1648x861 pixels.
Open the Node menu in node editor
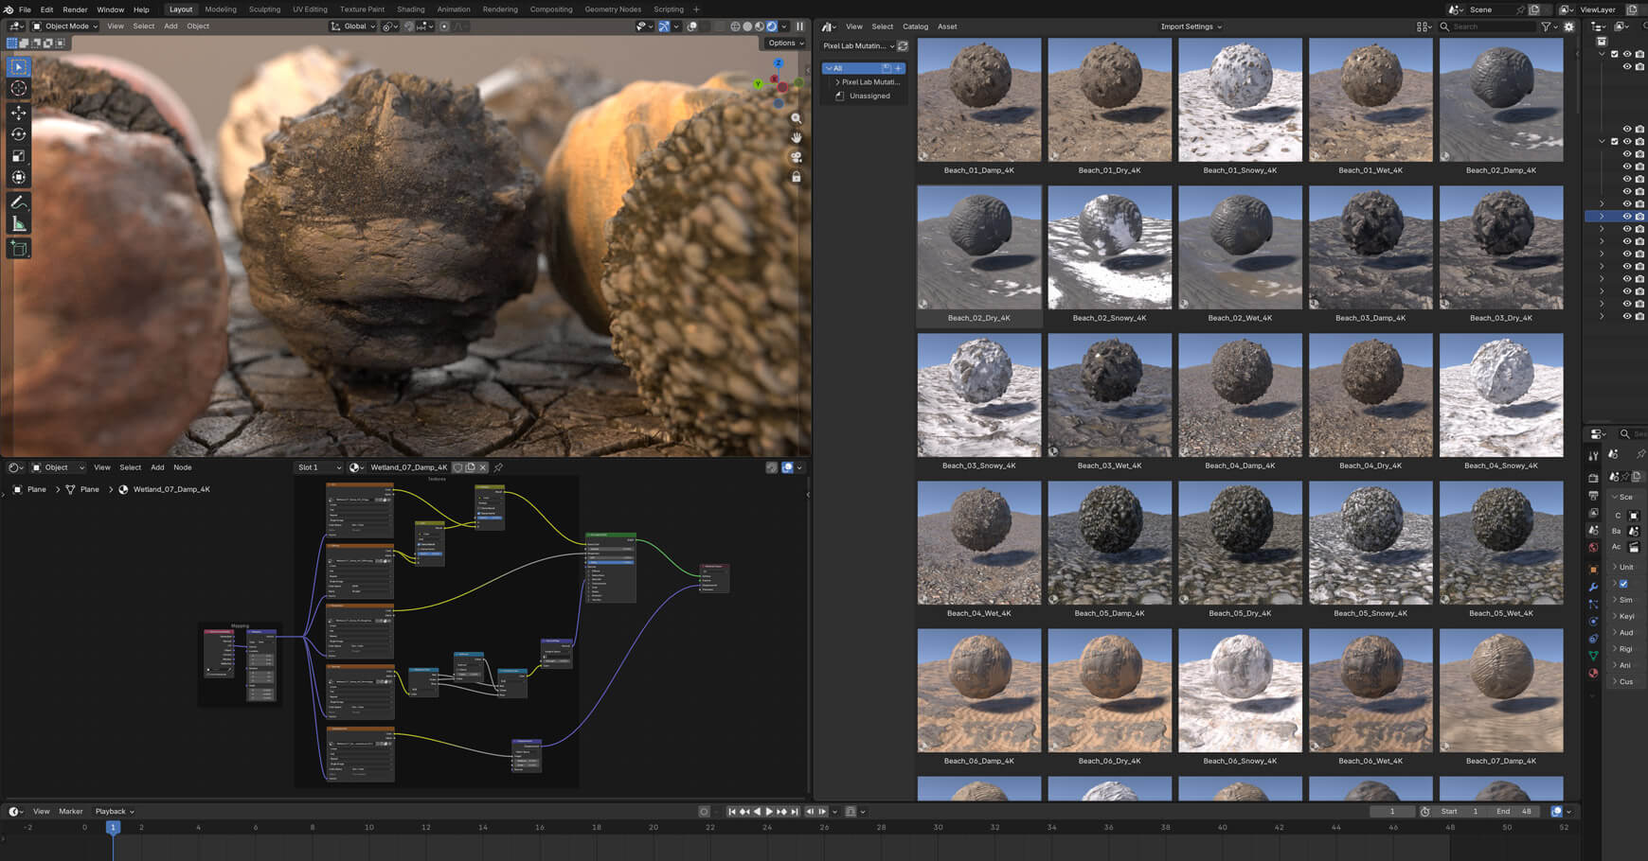click(182, 467)
